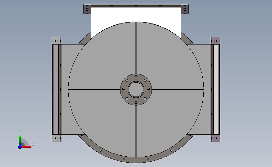Pick the left slotted screw on hub flange
Screen dimensions: 272x167
[123, 90]
